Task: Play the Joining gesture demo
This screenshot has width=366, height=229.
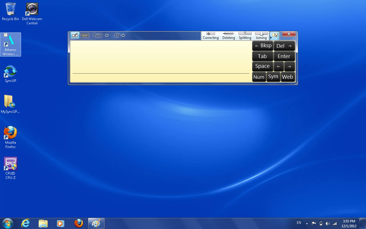Action: [x=261, y=35]
